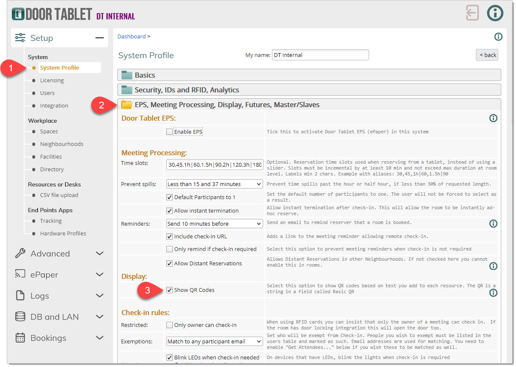Open Hardware Profiles in sidebar
The height and width of the screenshot is (367, 516).
coord(63,234)
